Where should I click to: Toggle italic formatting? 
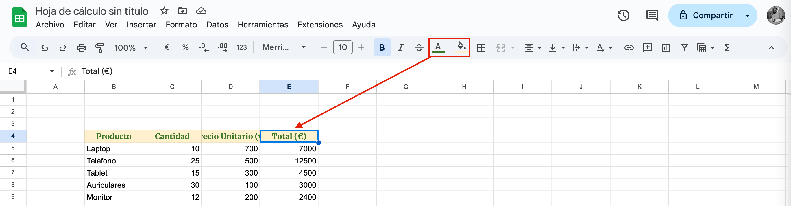click(400, 48)
